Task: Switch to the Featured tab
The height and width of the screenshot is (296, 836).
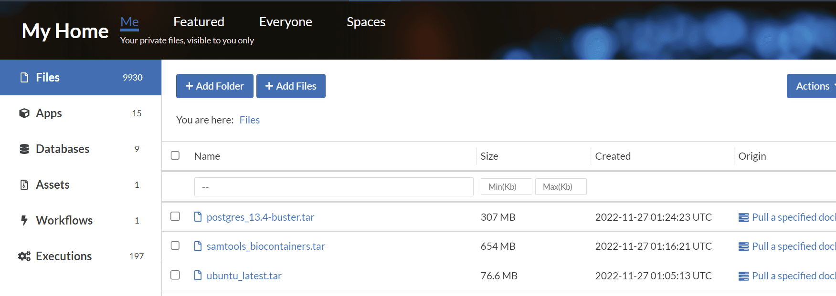Action: click(x=199, y=22)
